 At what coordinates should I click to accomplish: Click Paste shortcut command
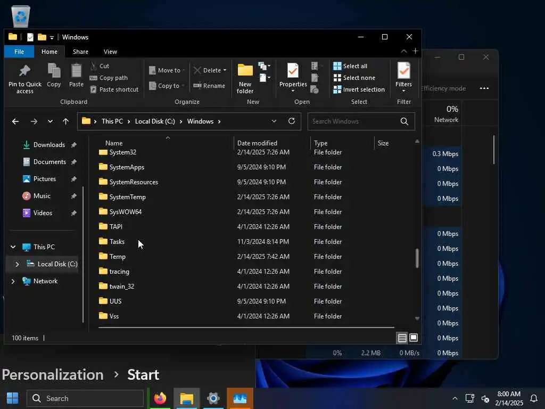click(x=114, y=89)
